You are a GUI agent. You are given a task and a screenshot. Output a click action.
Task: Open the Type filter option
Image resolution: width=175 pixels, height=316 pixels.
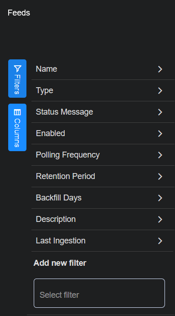[x=103, y=90]
